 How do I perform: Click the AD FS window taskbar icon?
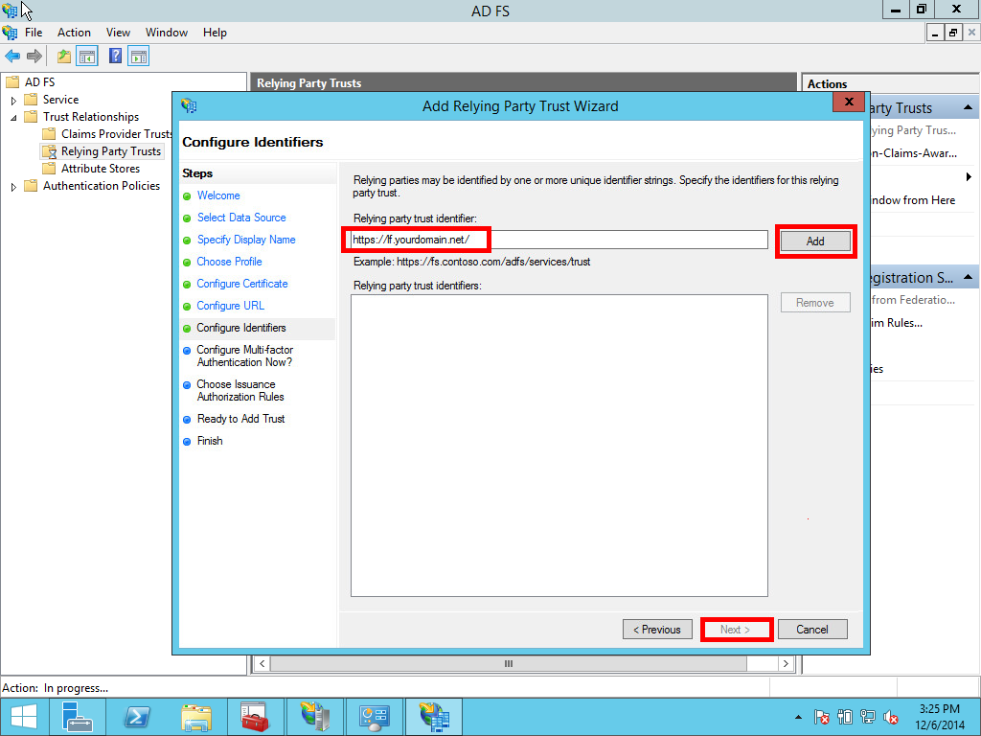pos(434,716)
